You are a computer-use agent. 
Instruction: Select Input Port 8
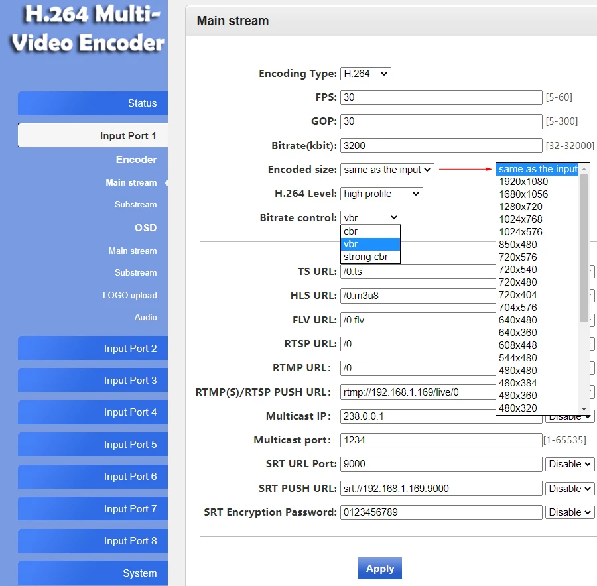click(x=93, y=541)
